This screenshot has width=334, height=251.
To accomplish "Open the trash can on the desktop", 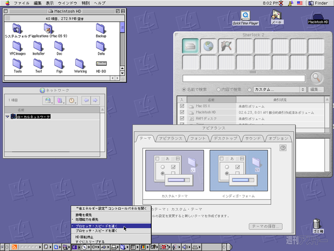I will pyautogui.click(x=318, y=229).
